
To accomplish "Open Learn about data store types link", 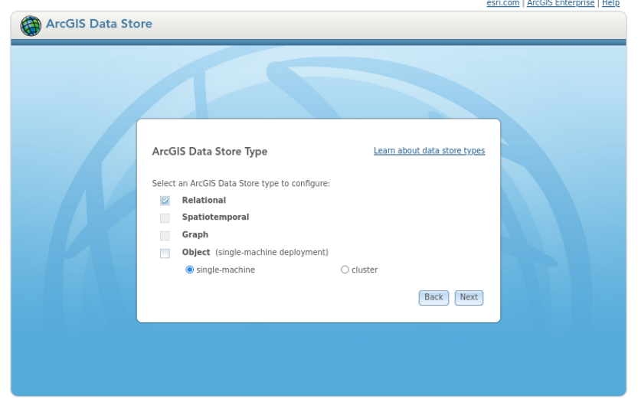I will coord(429,151).
